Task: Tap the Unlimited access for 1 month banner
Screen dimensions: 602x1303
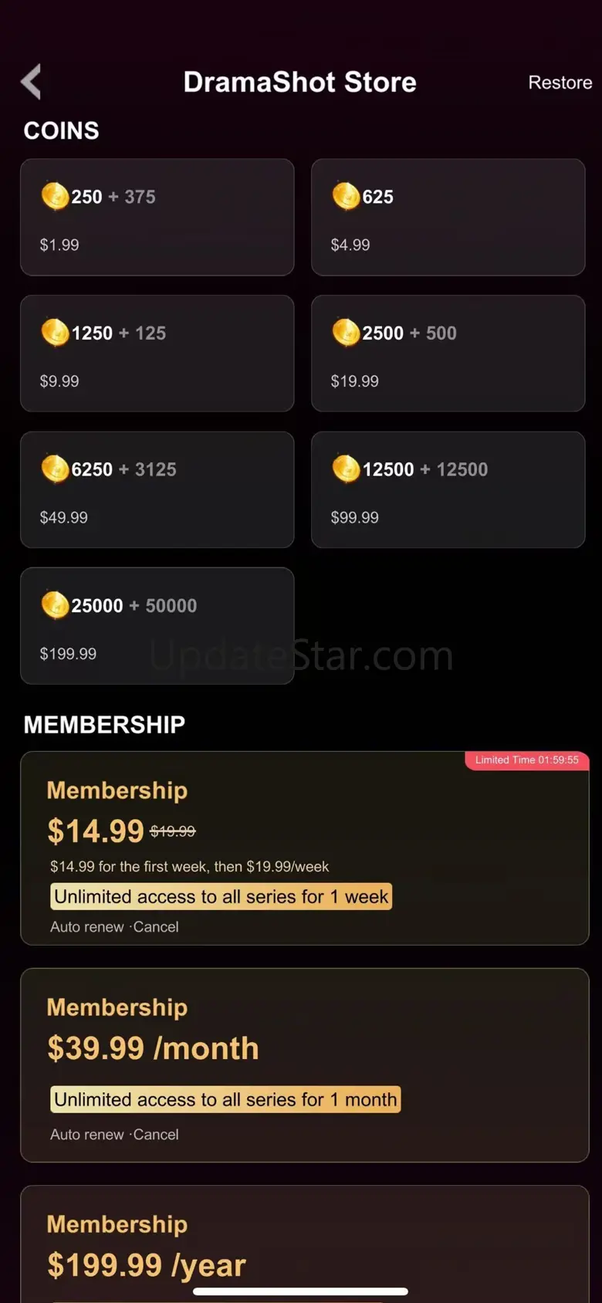Action: pyautogui.click(x=225, y=1099)
